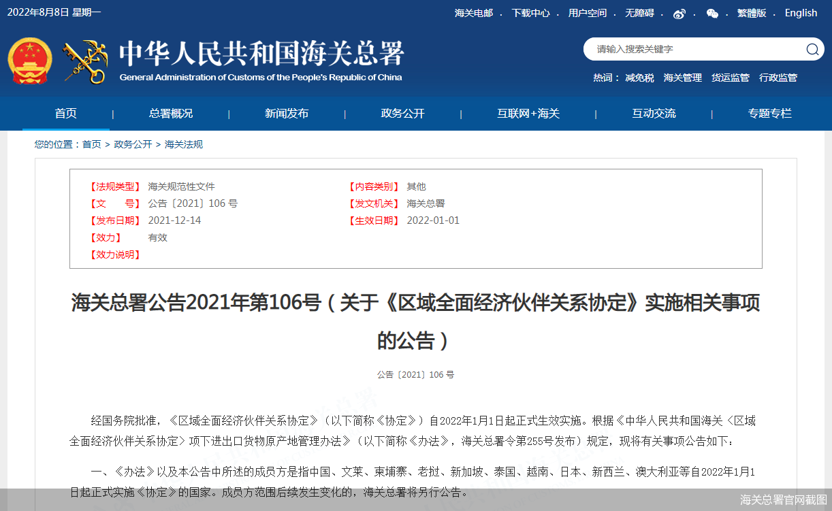Switch site language to English
This screenshot has width=832, height=511.
801,13
